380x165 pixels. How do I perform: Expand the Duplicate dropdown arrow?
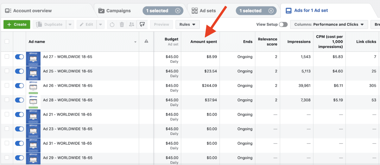tap(70, 25)
